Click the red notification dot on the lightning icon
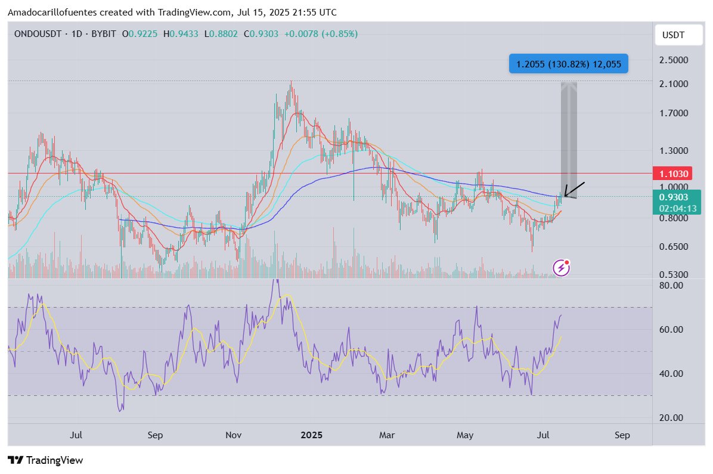 (x=568, y=262)
